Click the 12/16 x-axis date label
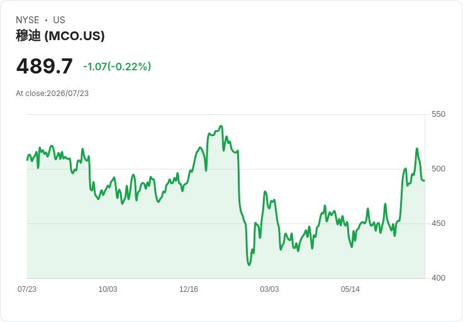Viewport: 463px width, 322px height. click(189, 289)
